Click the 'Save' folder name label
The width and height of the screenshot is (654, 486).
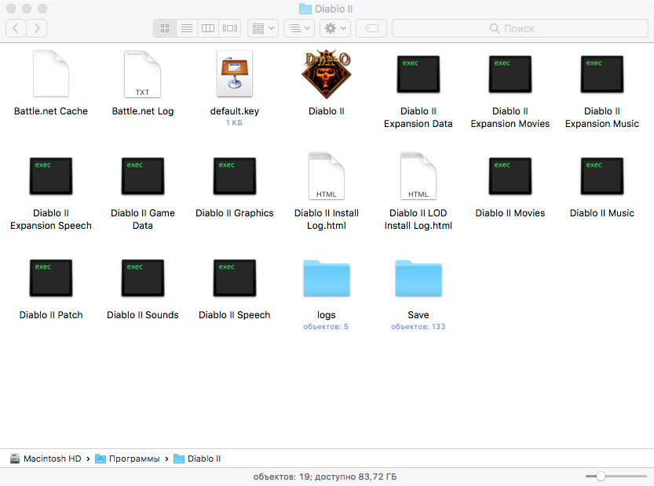click(418, 315)
